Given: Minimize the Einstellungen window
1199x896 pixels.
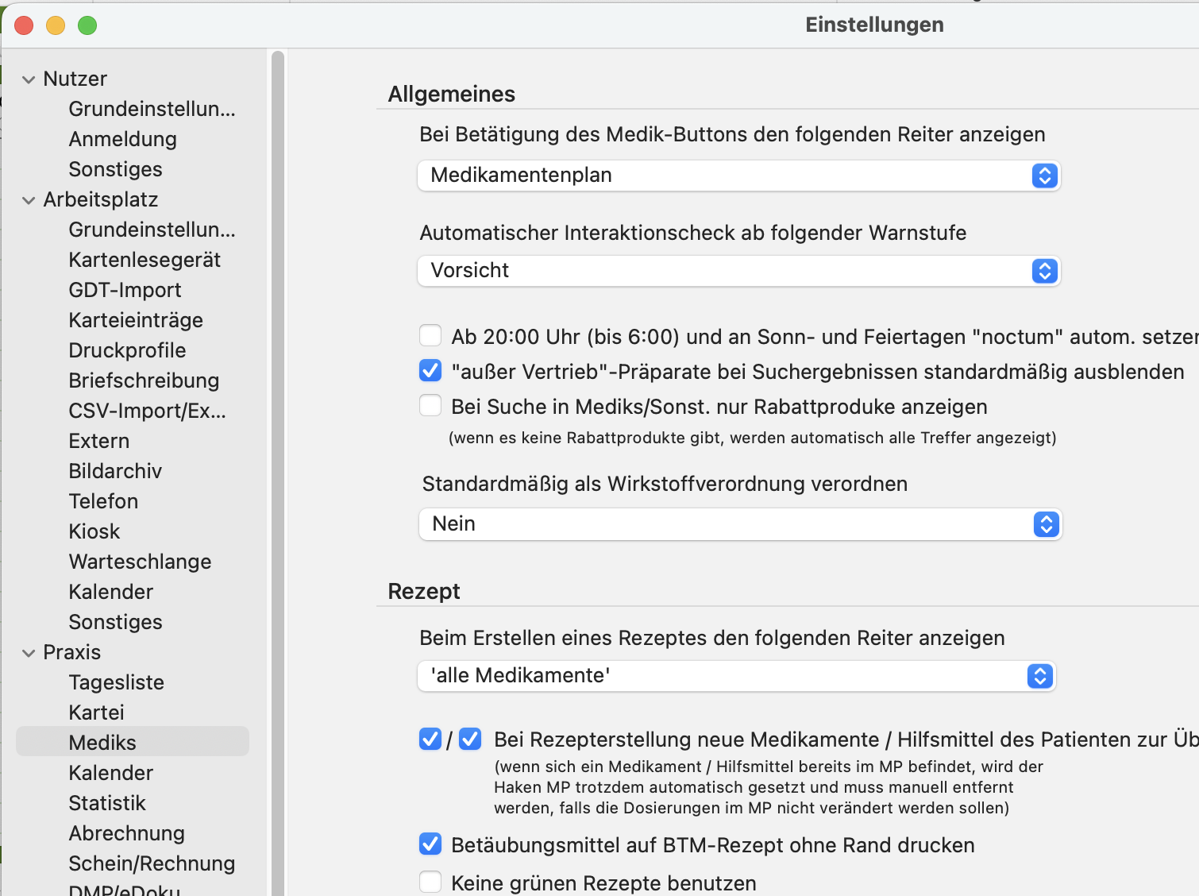Looking at the screenshot, I should (56, 25).
